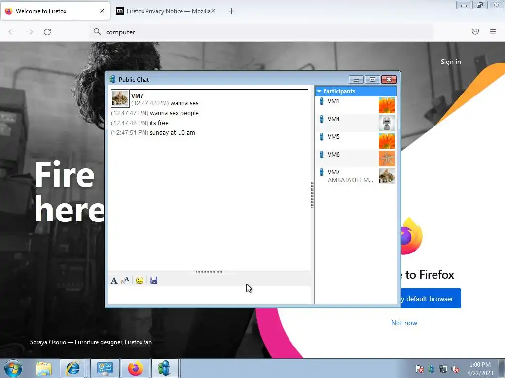This screenshot has width=505, height=378.
Task: Open the muted volume tray icon
Action: pyautogui.click(x=455, y=369)
